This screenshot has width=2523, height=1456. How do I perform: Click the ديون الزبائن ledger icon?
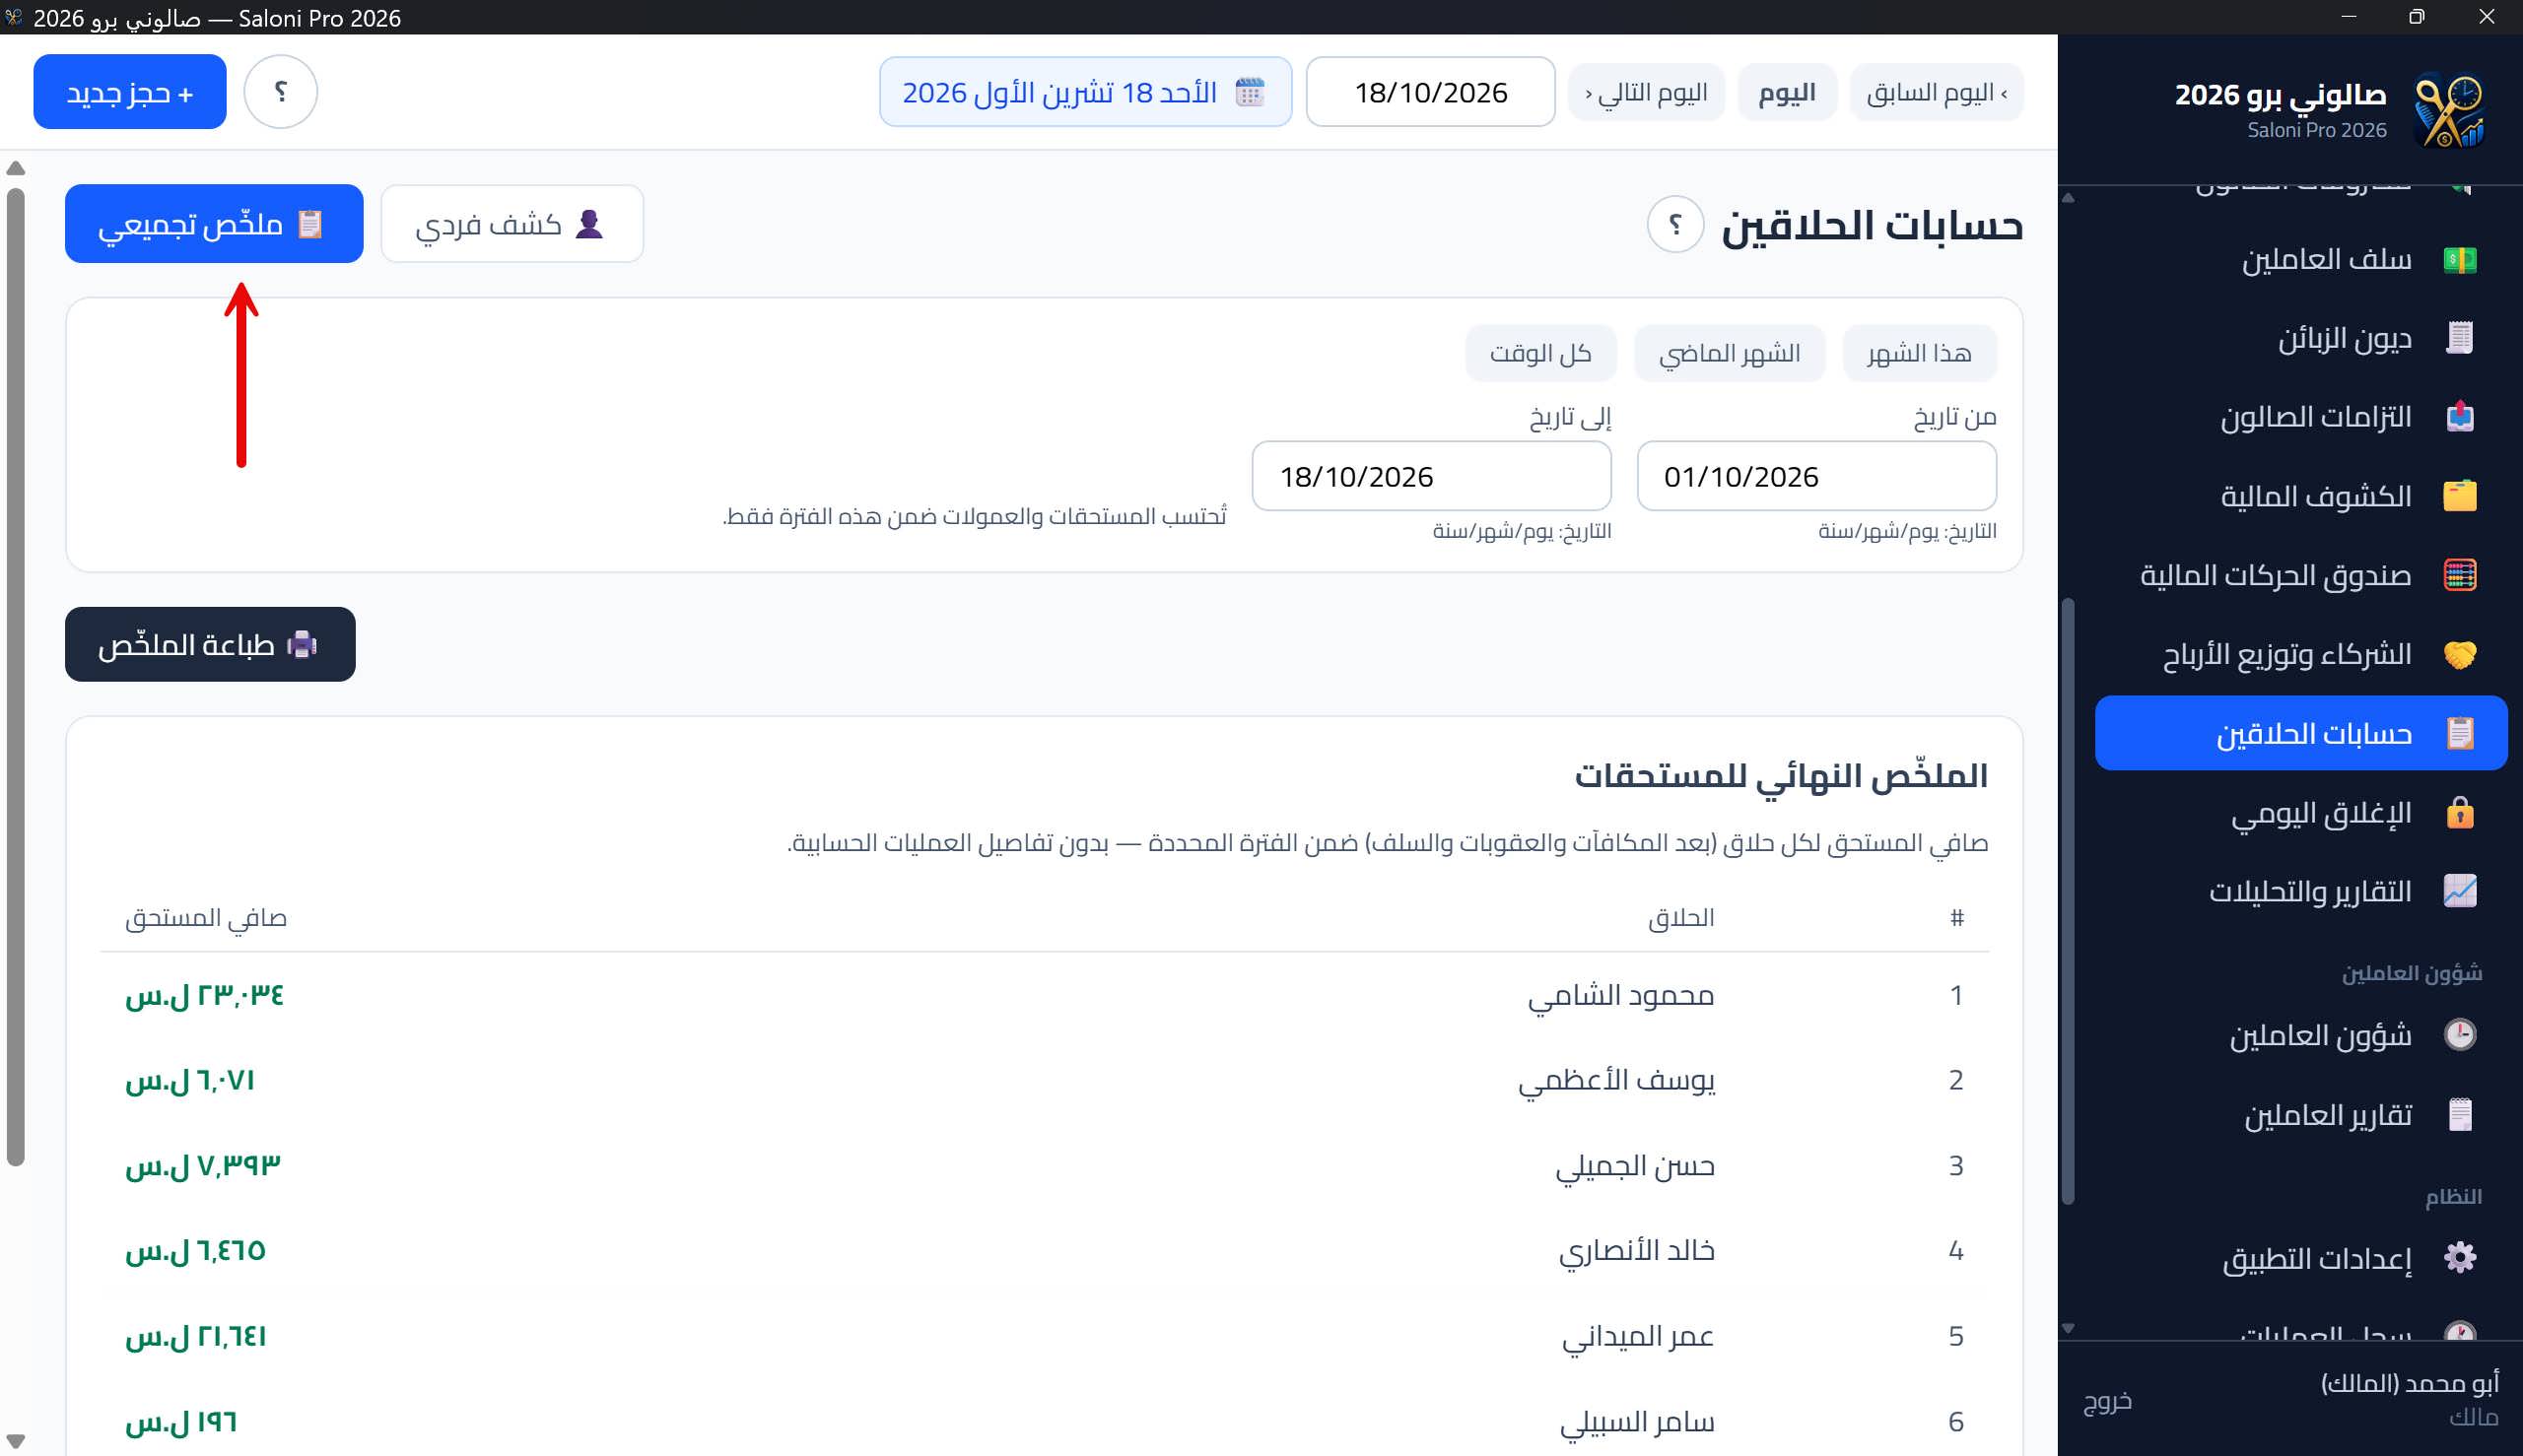(2459, 338)
